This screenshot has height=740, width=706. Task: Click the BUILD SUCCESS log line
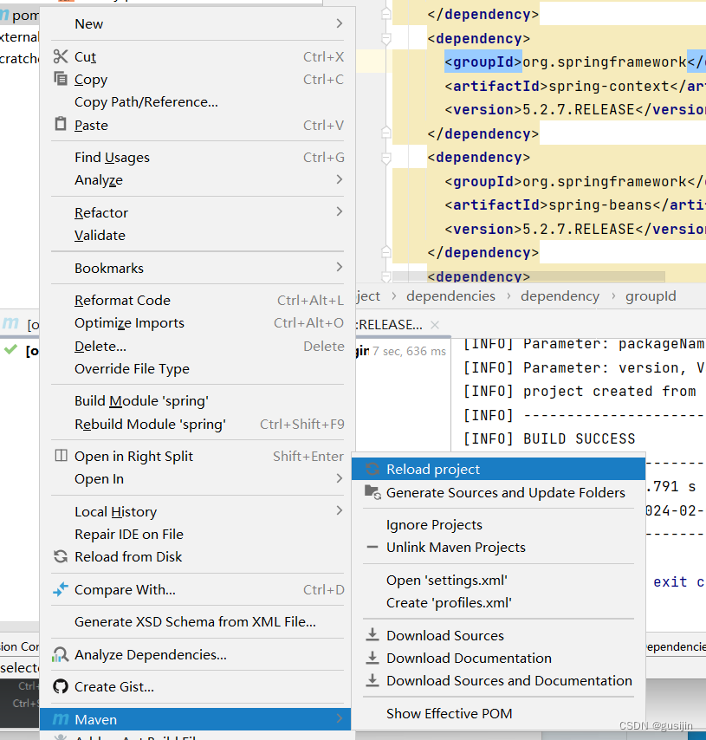[549, 438]
